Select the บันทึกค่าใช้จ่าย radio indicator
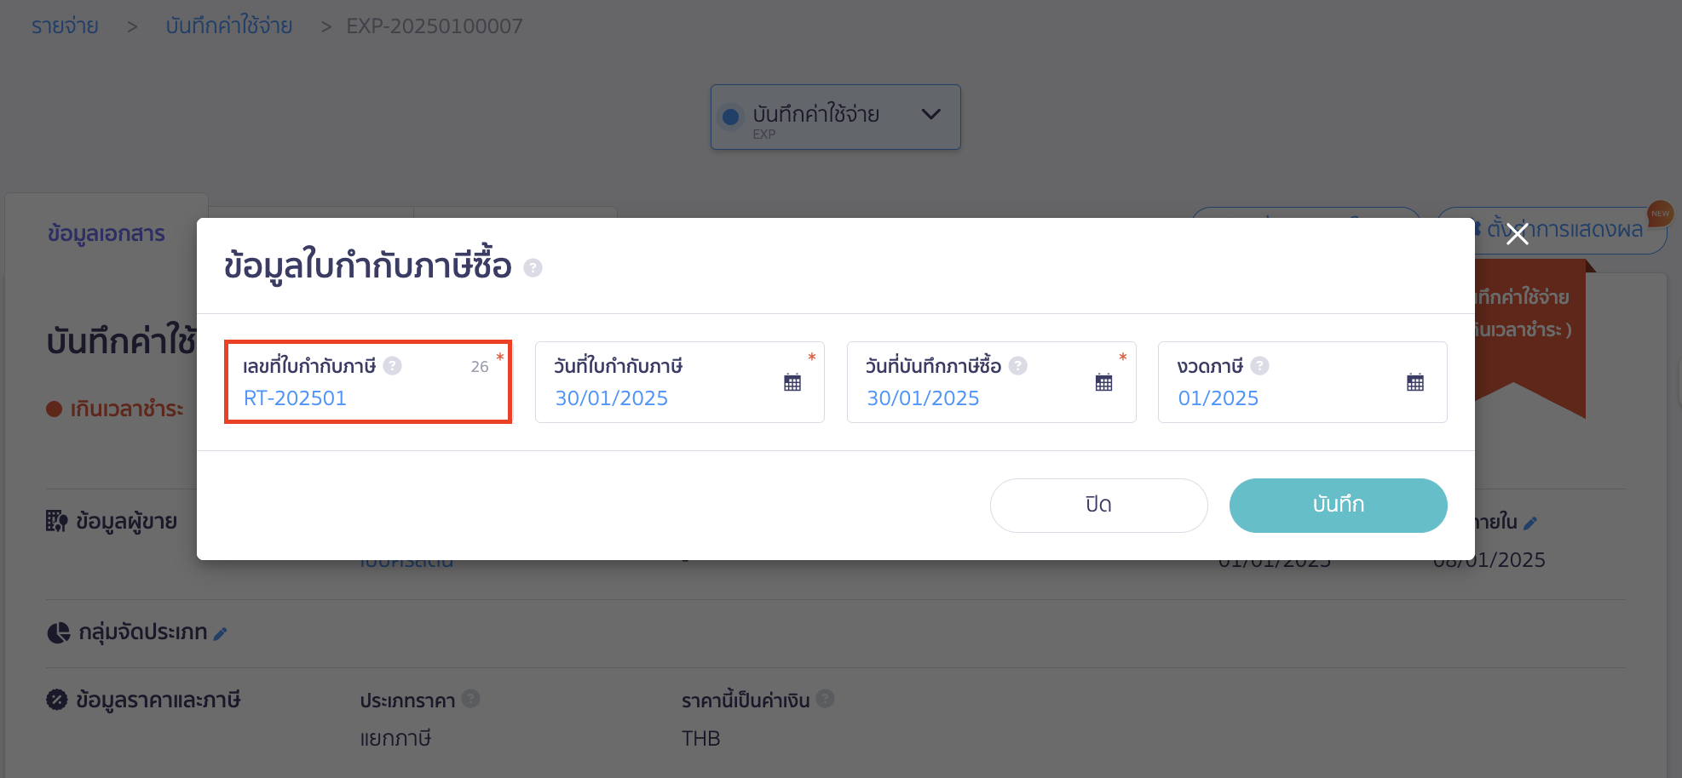The image size is (1682, 778). pos(730,117)
